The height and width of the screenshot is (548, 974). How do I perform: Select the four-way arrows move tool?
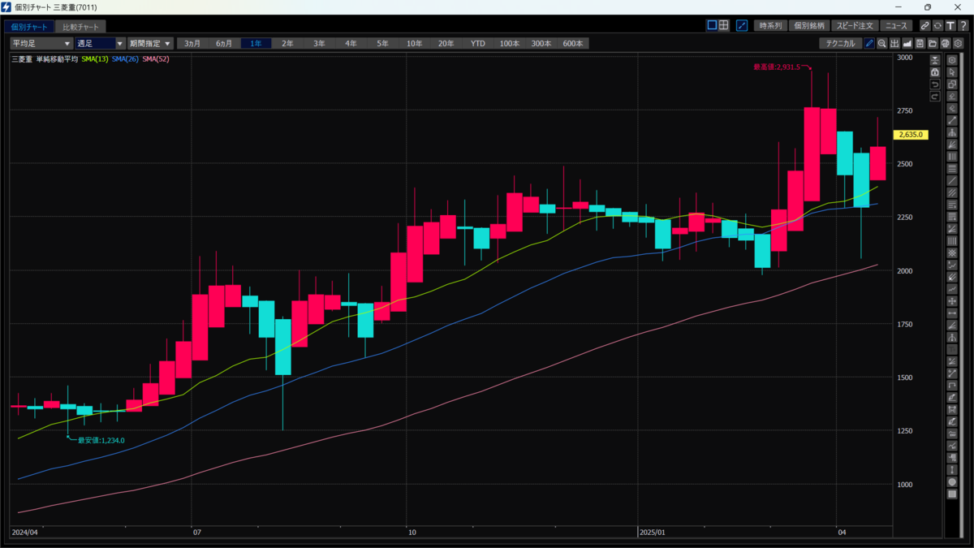click(953, 301)
